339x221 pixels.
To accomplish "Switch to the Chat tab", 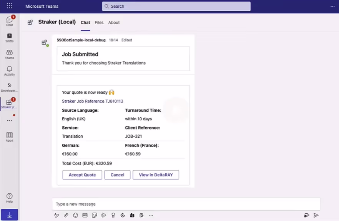I will point(85,23).
